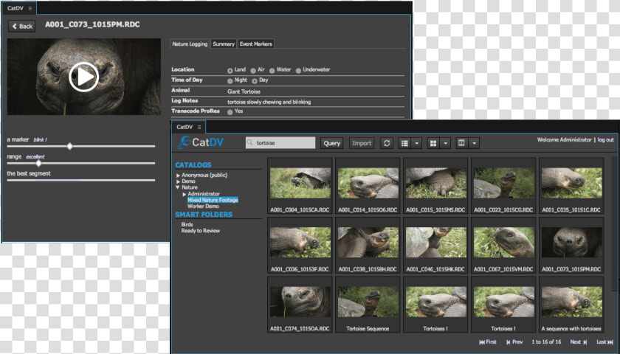
Task: Open thumbnail A001_C038_10158H.RDC
Action: tap(368, 245)
